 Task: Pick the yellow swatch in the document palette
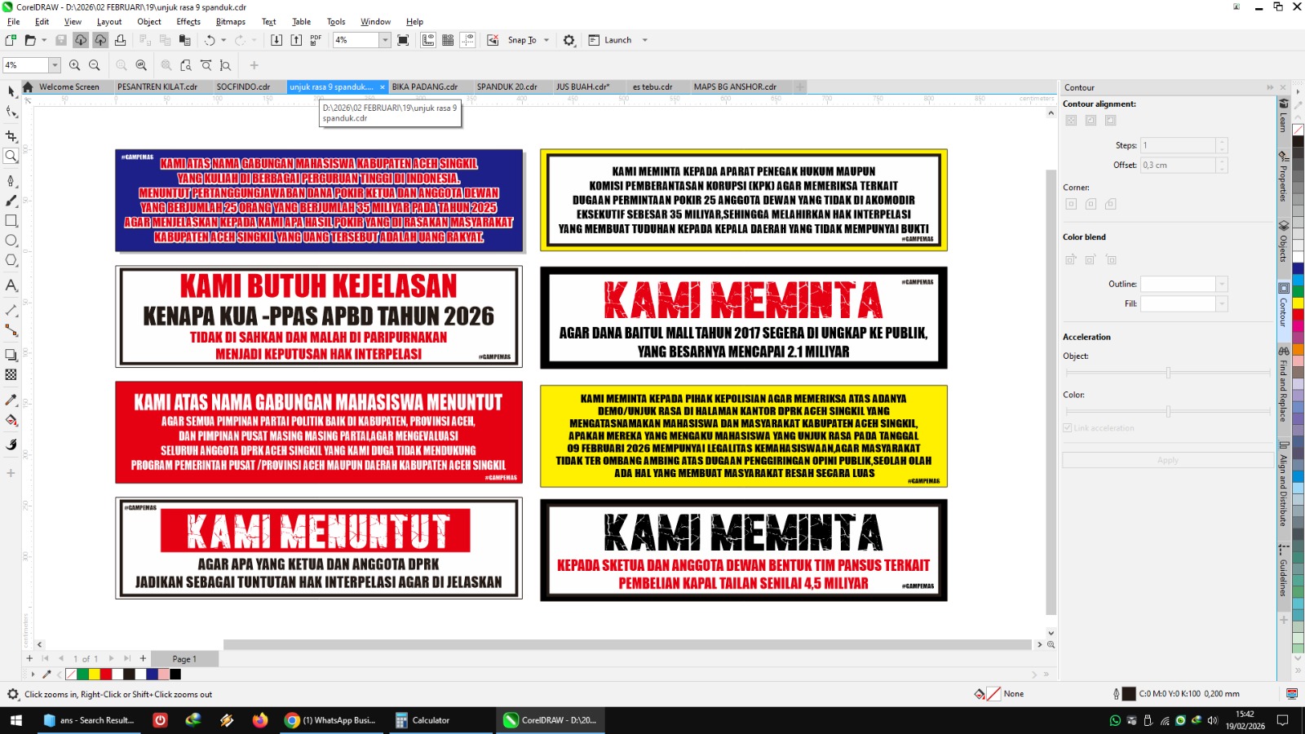(x=94, y=674)
